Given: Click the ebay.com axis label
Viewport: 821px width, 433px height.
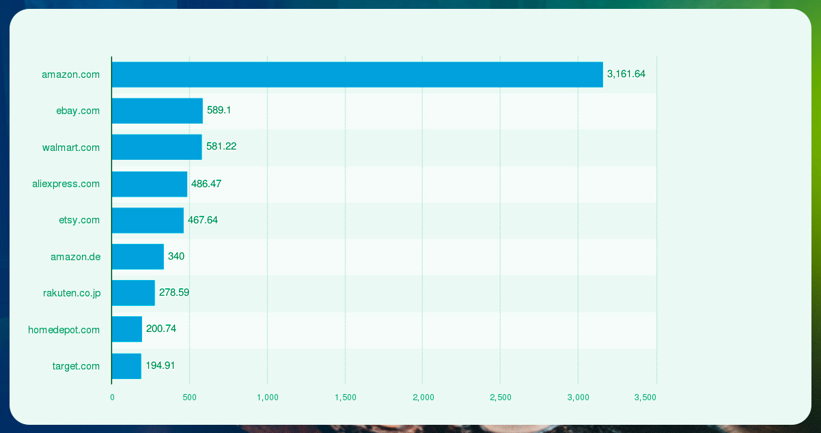Looking at the screenshot, I should (x=78, y=111).
